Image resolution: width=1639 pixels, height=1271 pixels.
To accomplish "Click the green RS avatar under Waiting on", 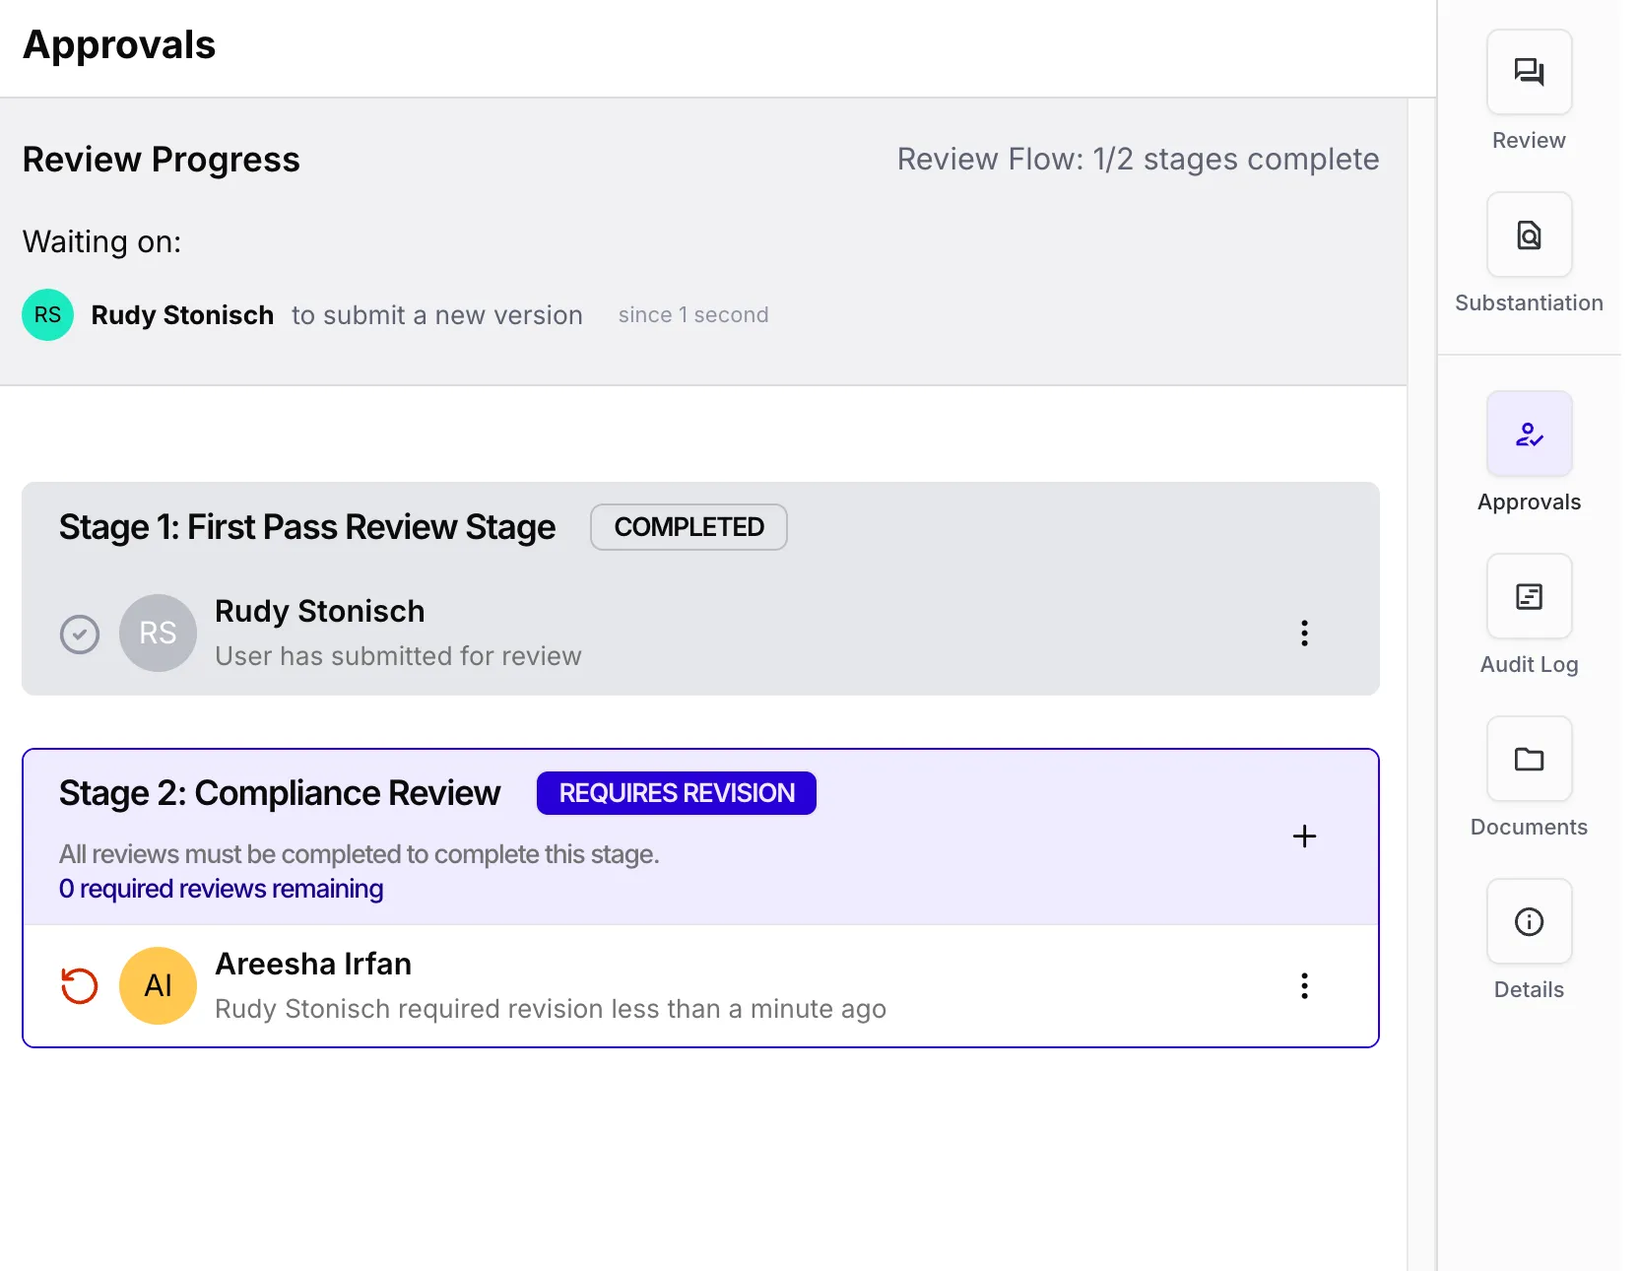I will 47,314.
